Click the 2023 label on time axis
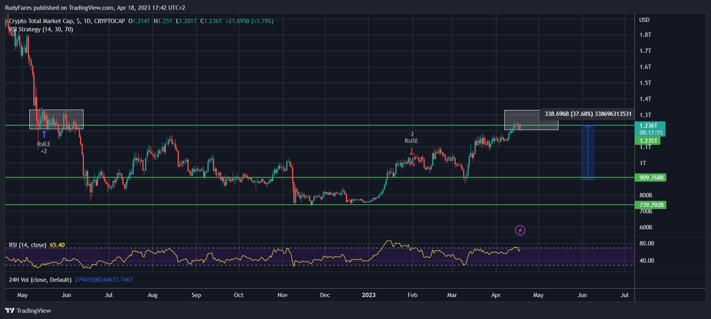Screen dimensions: 711x319 (369, 295)
